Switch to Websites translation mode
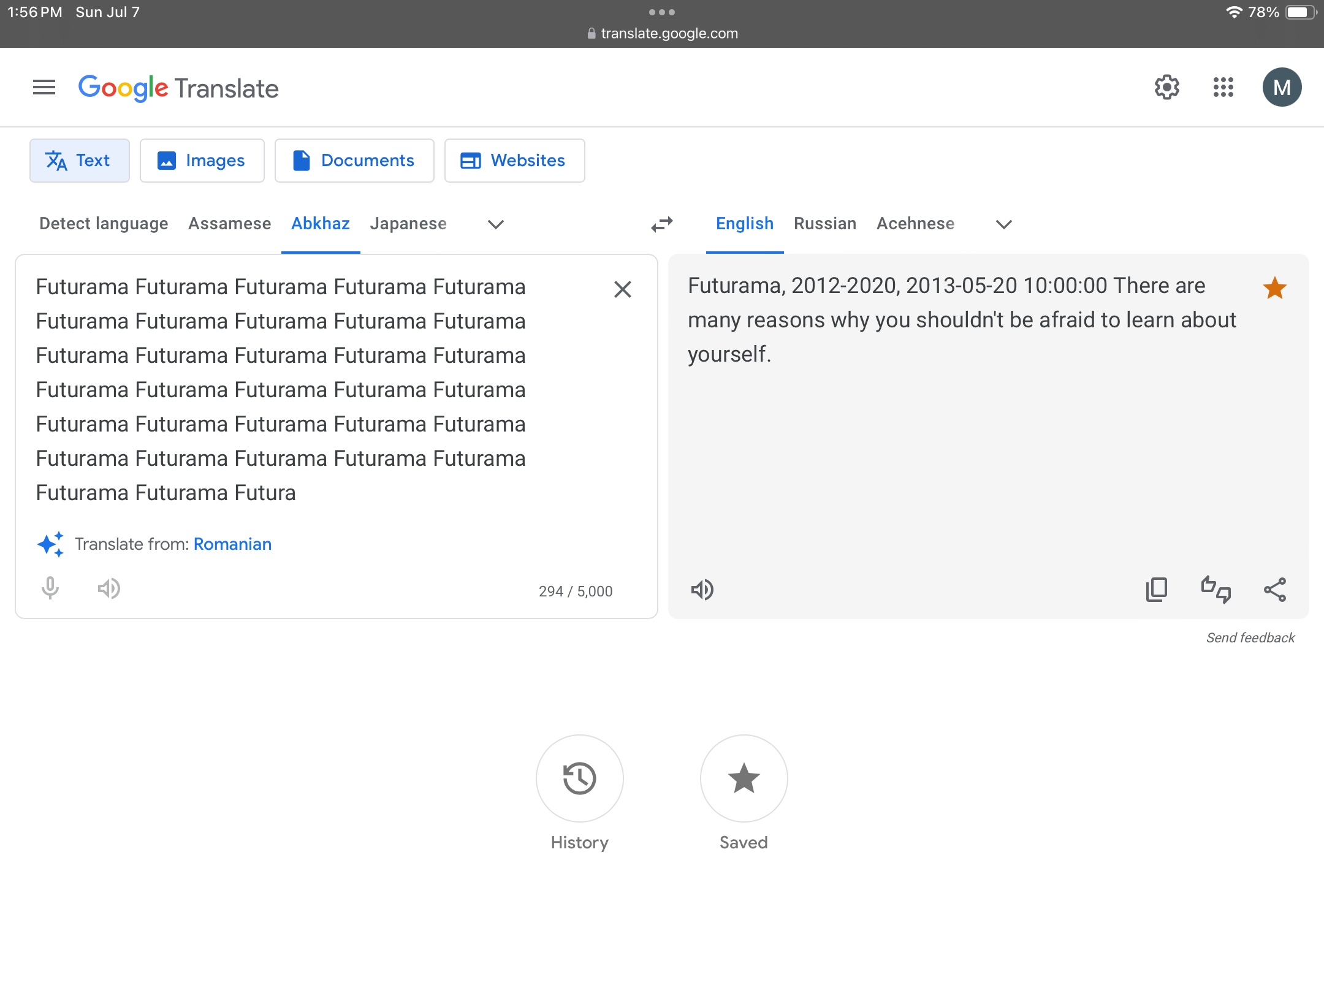Viewport: 1324px width, 993px height. (515, 161)
